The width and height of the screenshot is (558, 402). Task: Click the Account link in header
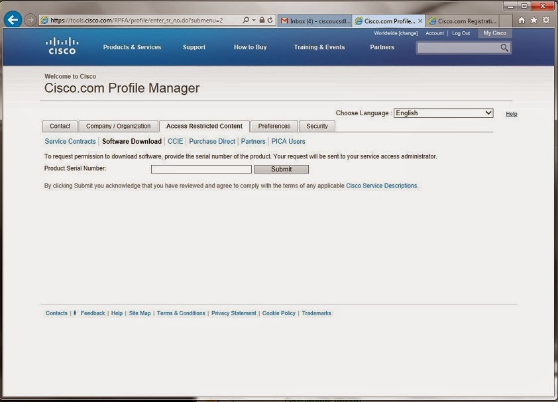coord(435,33)
